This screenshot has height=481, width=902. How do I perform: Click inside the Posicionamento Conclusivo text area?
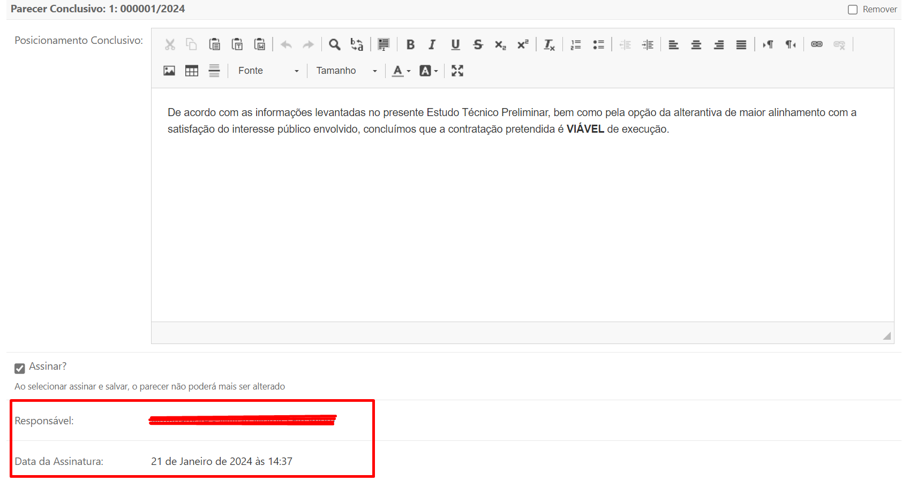522,214
